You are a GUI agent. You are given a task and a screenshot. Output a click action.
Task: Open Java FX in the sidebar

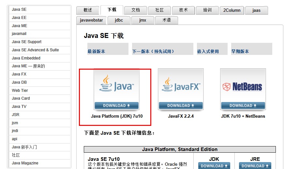[39, 74]
